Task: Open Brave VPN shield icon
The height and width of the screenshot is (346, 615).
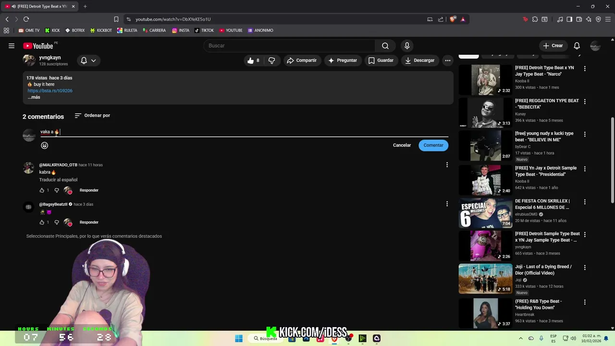Action: 598,19
